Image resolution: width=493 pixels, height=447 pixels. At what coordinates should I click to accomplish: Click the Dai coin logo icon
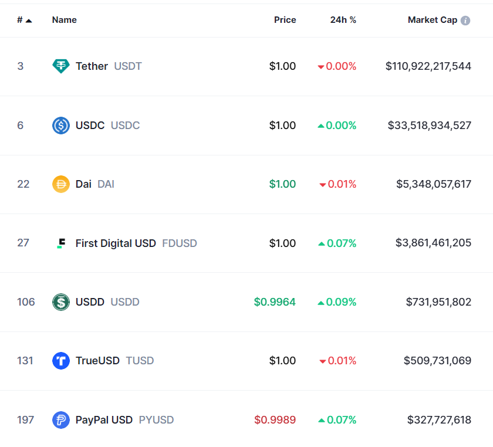tap(61, 184)
